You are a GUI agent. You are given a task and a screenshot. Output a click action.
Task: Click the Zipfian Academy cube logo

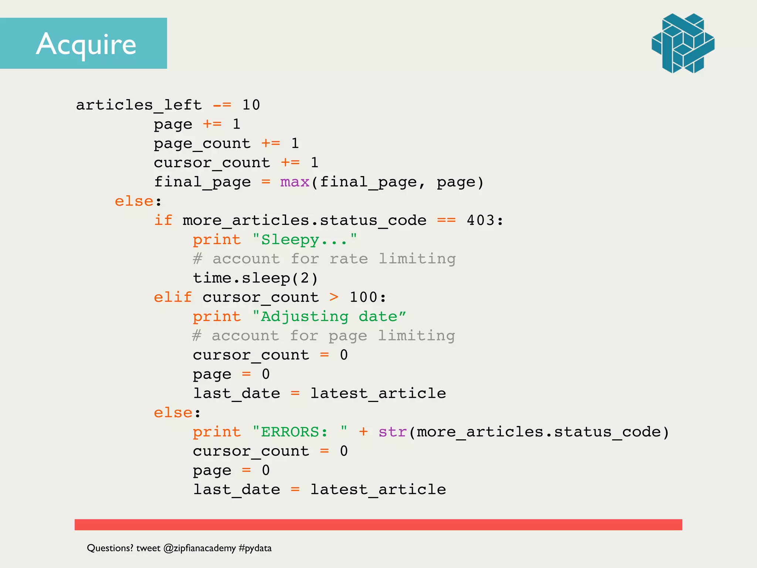[x=683, y=43]
